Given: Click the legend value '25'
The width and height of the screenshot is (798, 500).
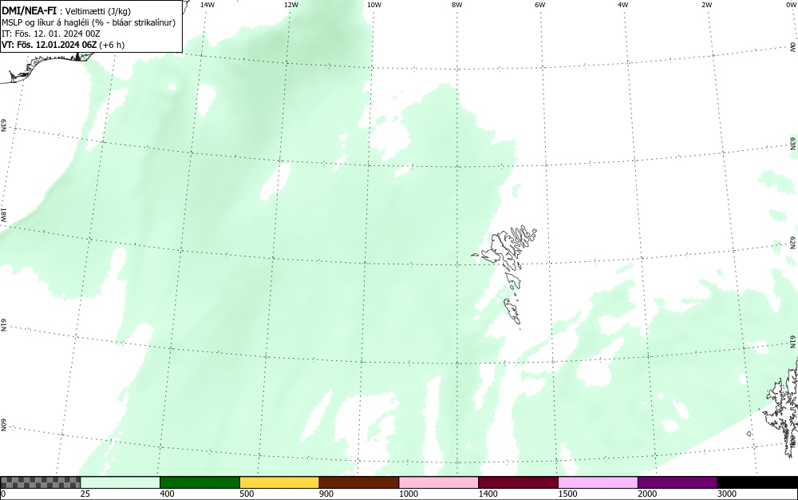Looking at the screenshot, I should click(x=85, y=494).
